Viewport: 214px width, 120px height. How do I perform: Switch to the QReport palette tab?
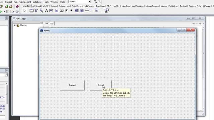(x=207, y=6)
